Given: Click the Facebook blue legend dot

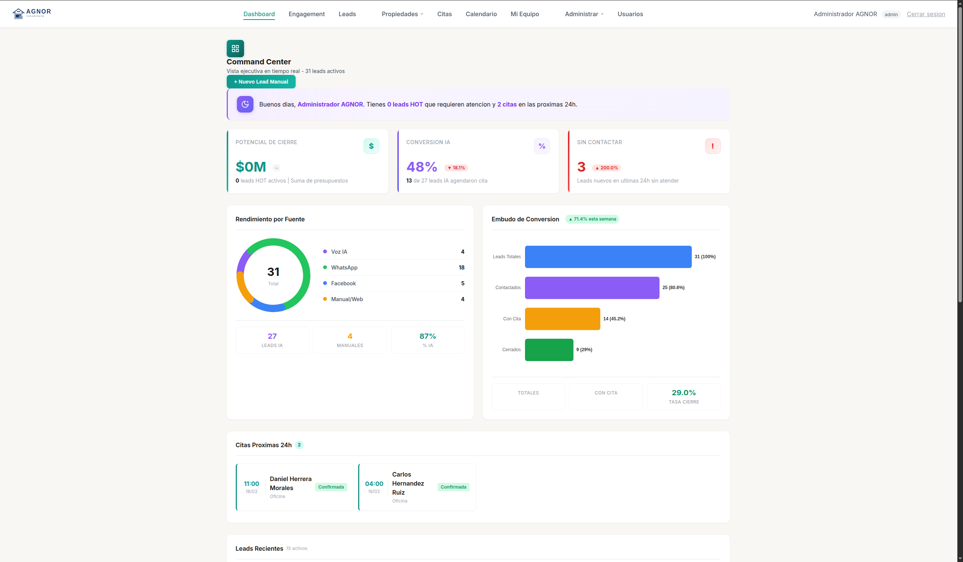Looking at the screenshot, I should coord(325,283).
